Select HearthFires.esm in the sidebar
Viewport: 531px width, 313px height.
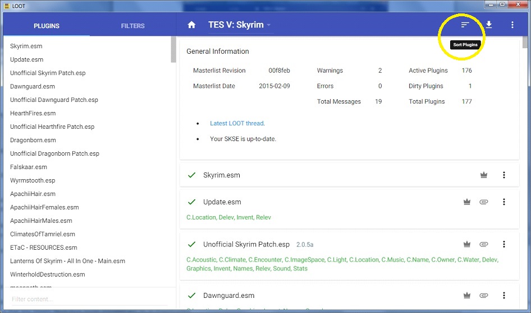tap(33, 114)
